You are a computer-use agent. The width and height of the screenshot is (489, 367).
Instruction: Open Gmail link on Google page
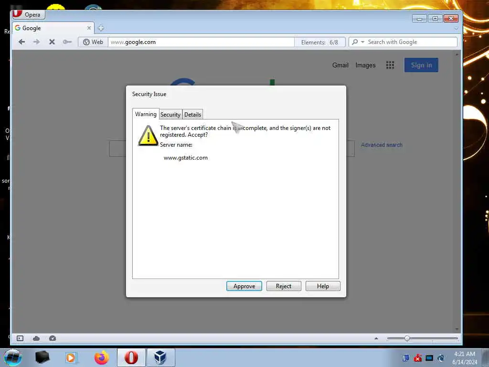point(340,65)
